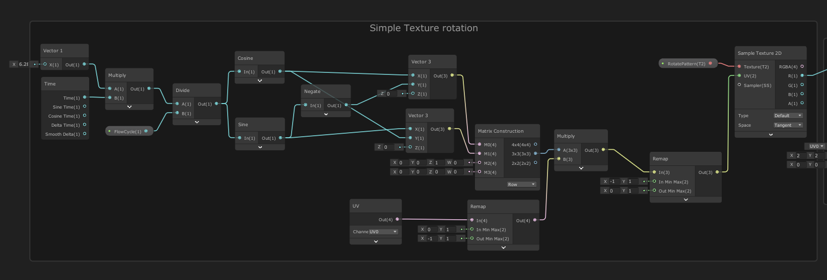Open the Type Default dropdown
This screenshot has height=280, width=827.
[788, 116]
